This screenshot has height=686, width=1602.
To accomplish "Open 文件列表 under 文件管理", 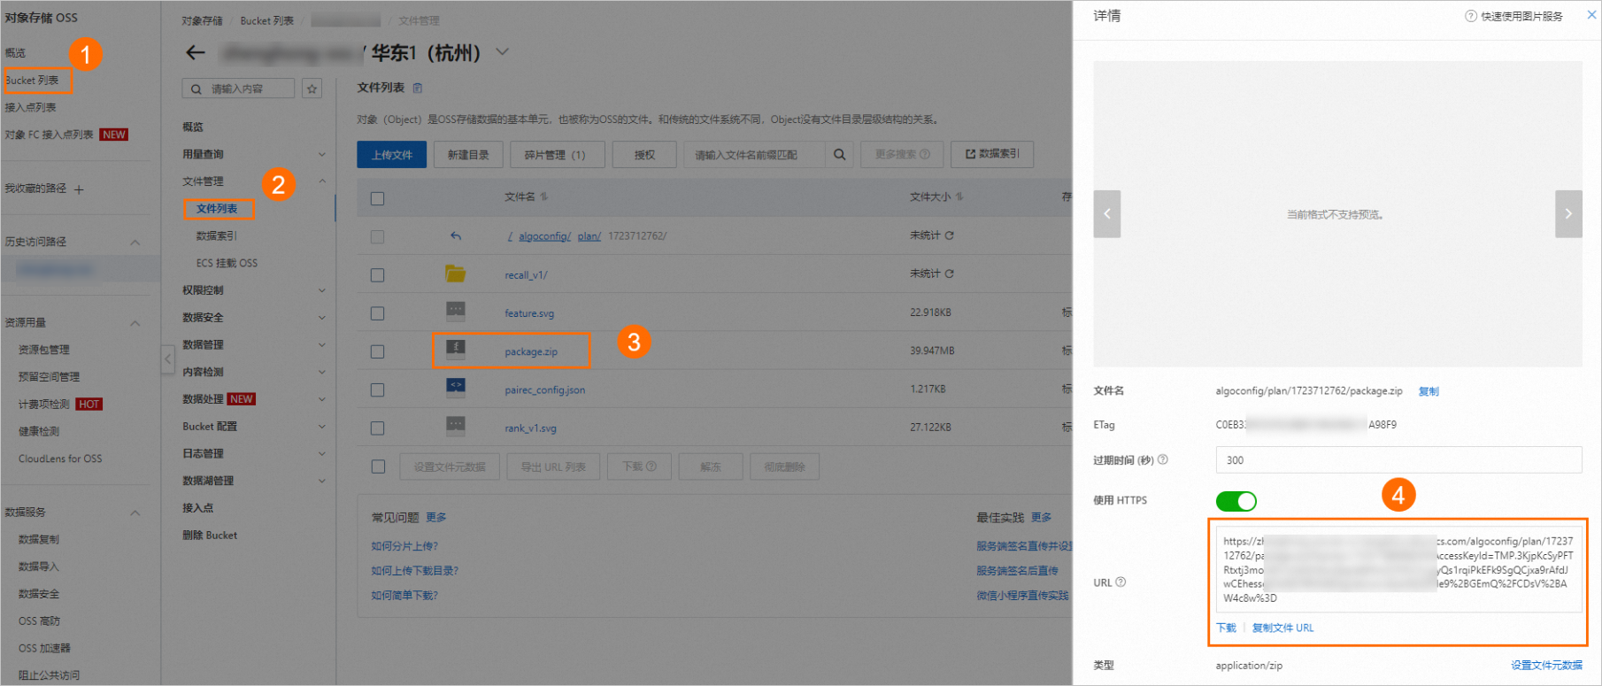I will (217, 209).
